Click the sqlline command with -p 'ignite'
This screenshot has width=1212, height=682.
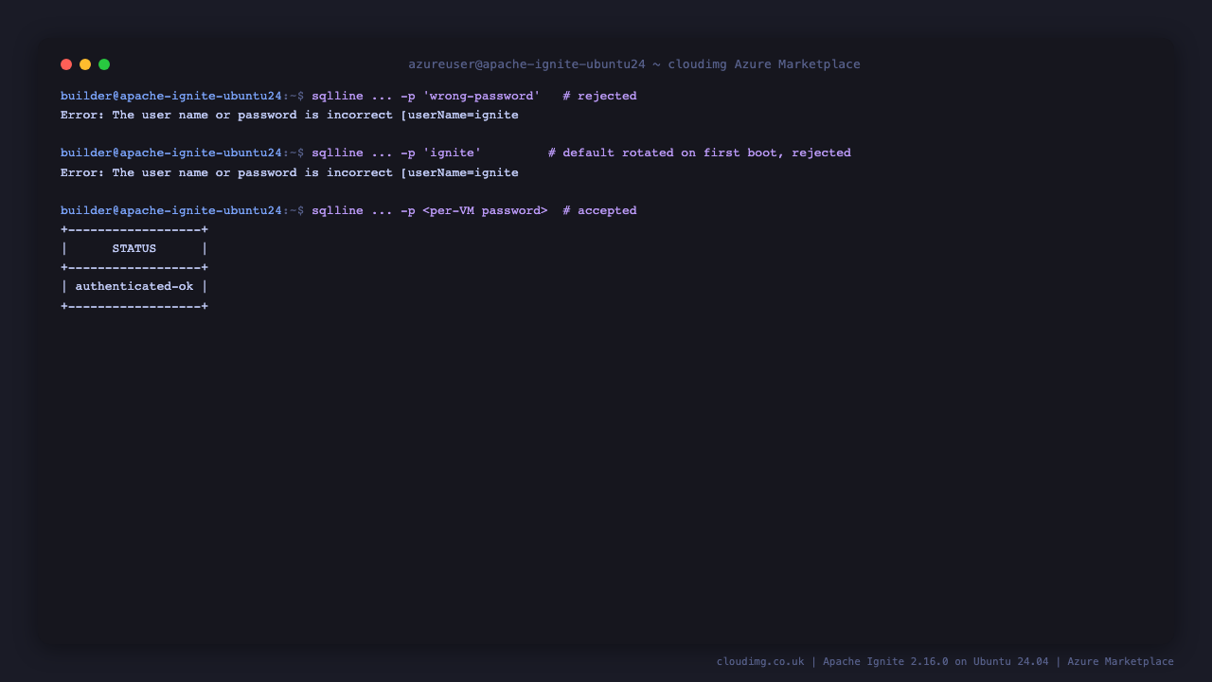(397, 153)
